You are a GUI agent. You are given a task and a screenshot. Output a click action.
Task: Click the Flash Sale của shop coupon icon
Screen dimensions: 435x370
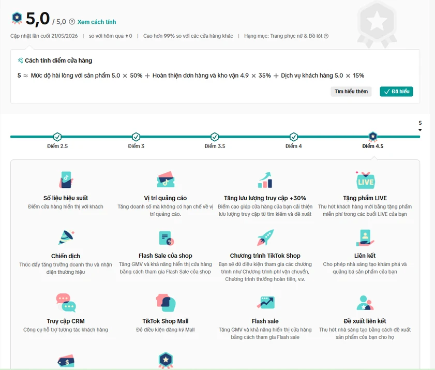[x=166, y=238]
